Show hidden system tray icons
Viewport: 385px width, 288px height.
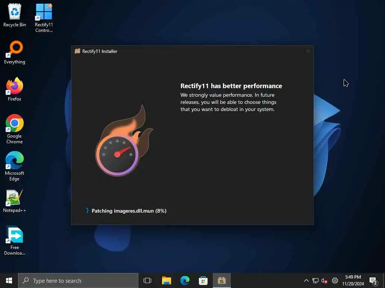(x=306, y=280)
